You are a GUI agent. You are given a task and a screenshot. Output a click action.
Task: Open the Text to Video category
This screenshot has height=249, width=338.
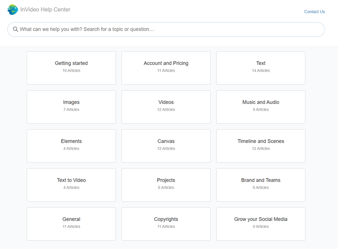(x=71, y=185)
